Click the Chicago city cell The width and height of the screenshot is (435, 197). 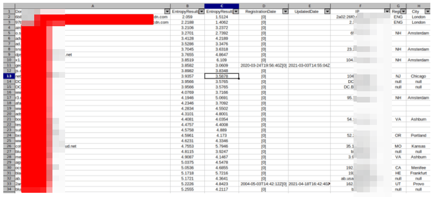coord(418,75)
